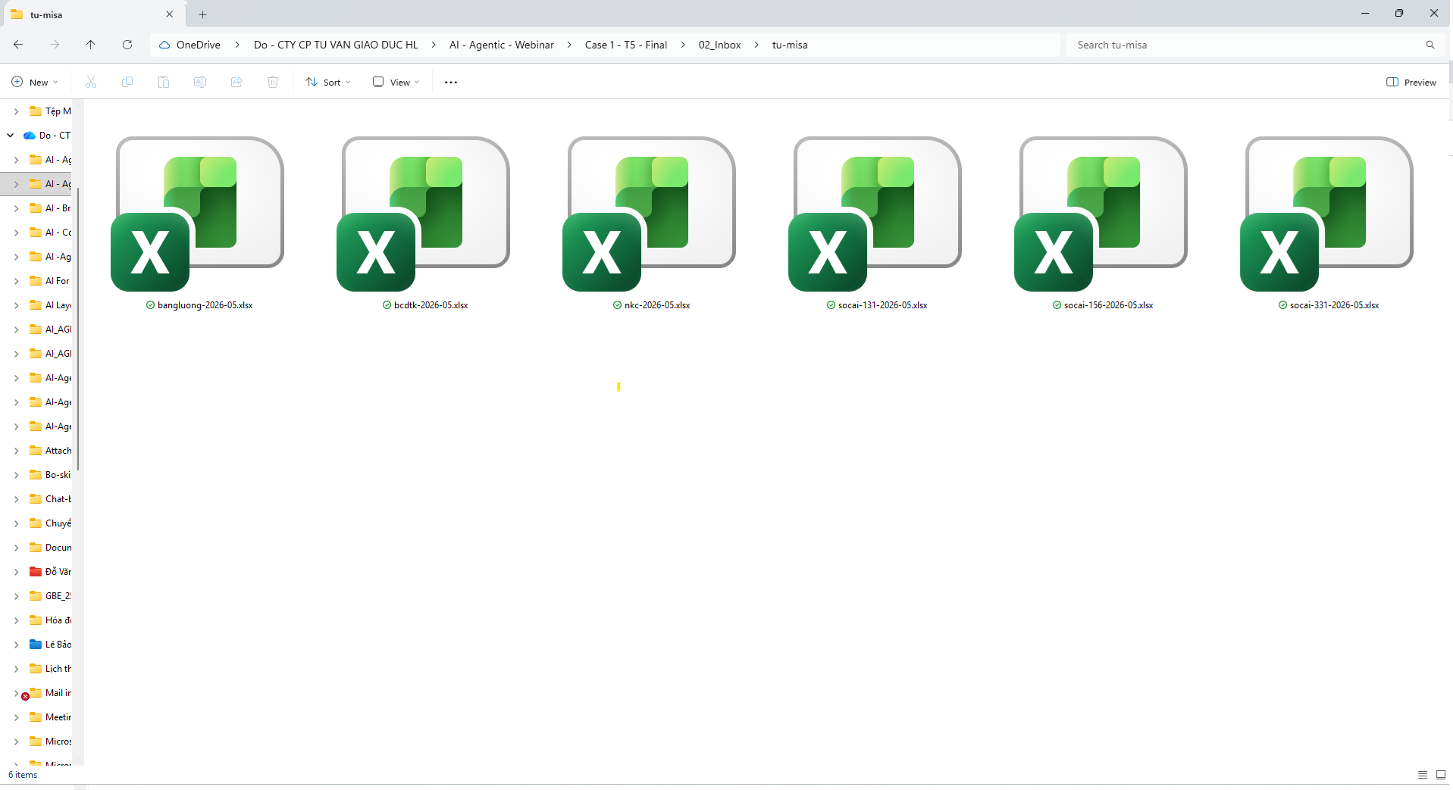Switch to details view icon in status bar
Screen dimensions: 1453x790
pyautogui.click(x=1423, y=775)
